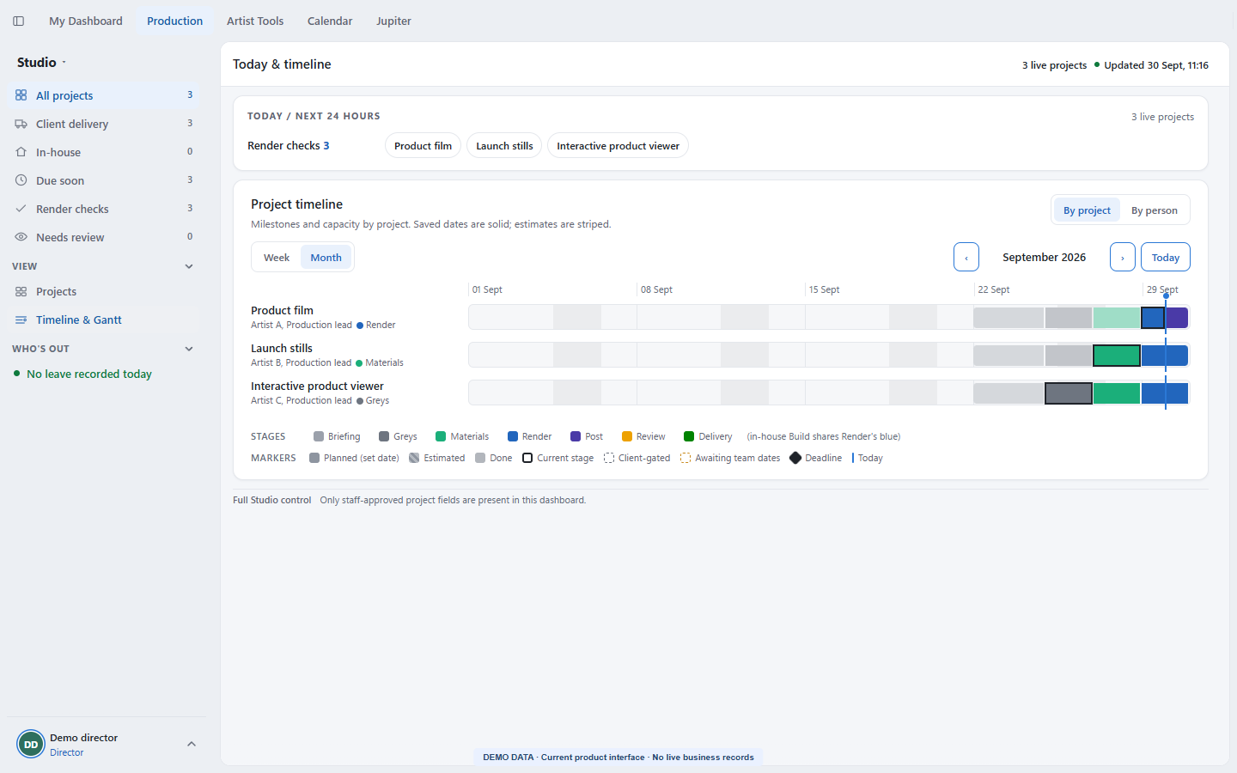Click the Client delivery truck icon
Screen dimensions: 1237x773
coord(21,124)
